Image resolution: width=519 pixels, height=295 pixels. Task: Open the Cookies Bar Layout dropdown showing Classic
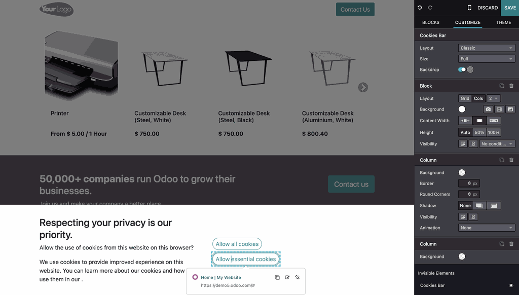(486, 48)
